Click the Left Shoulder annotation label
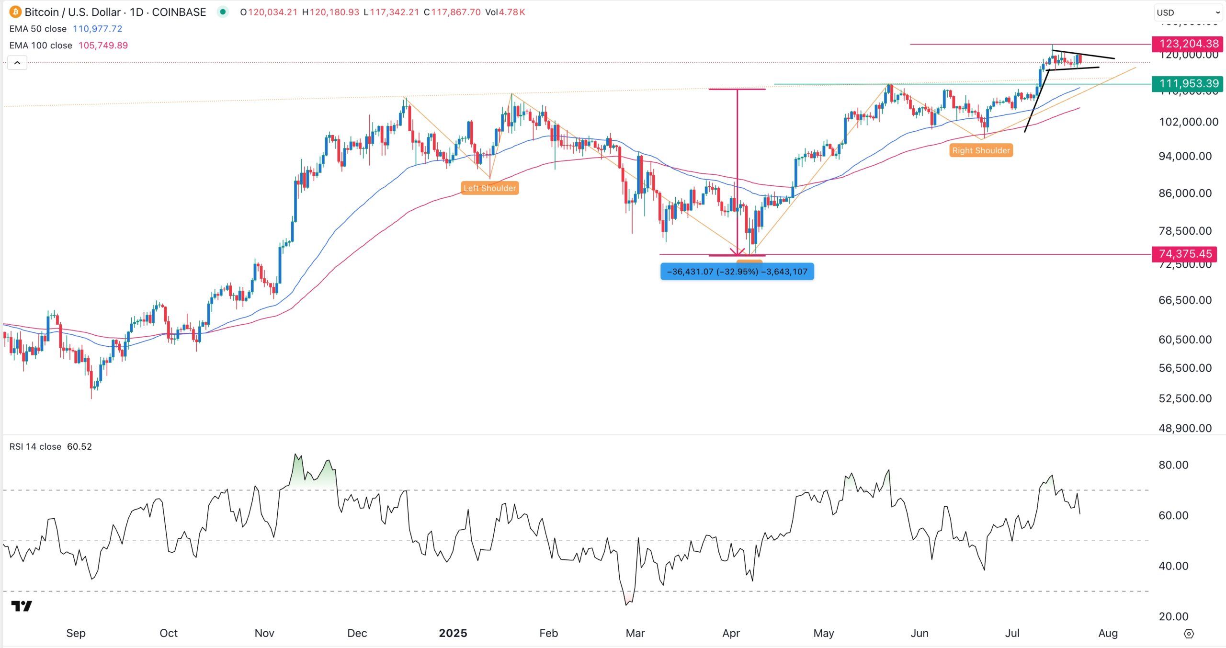 point(490,188)
